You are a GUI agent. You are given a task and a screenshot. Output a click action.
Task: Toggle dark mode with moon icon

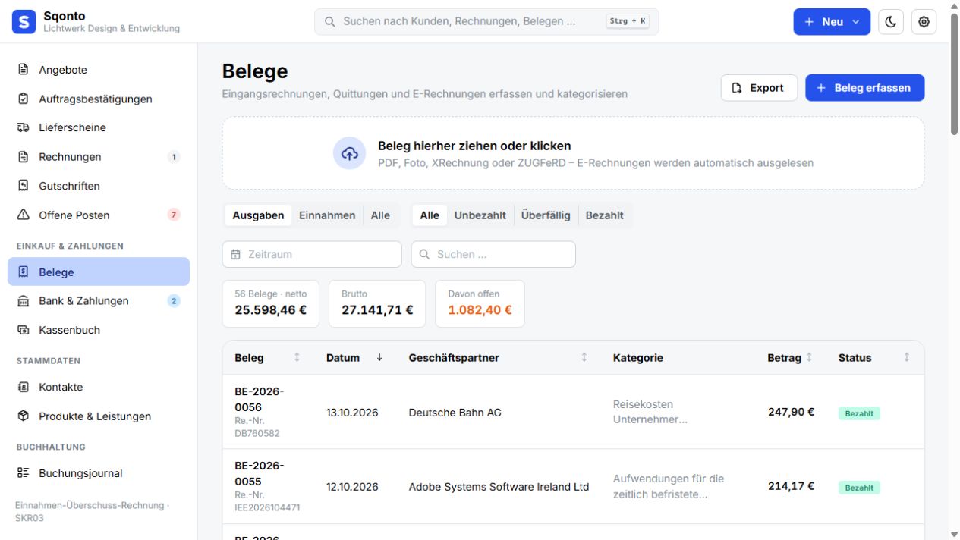[891, 22]
